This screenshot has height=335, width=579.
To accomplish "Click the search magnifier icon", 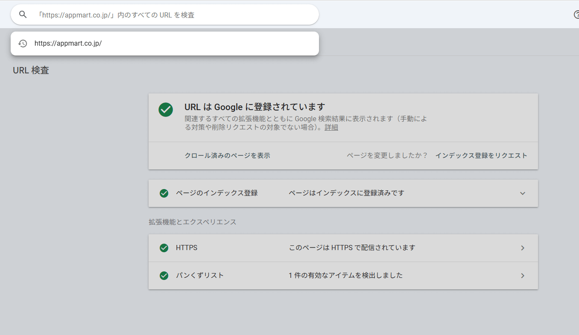I will tap(23, 15).
